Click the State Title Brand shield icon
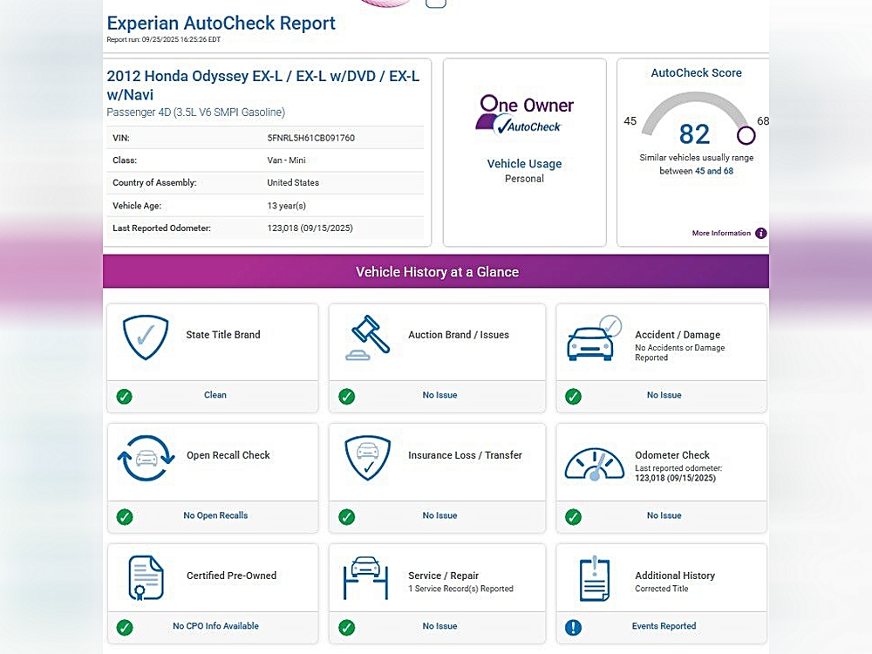 [145, 338]
